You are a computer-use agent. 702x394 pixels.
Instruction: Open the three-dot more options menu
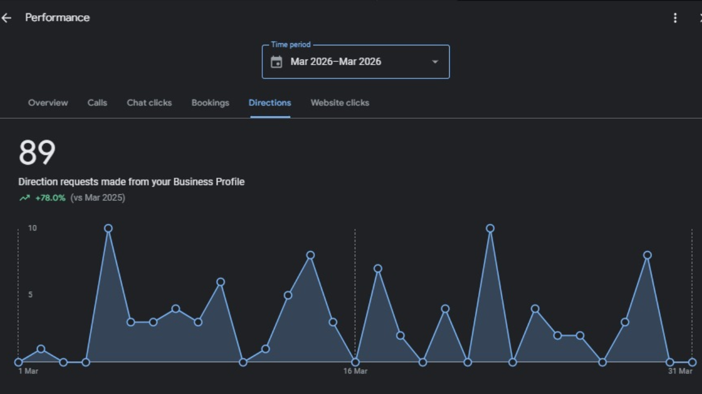click(675, 18)
